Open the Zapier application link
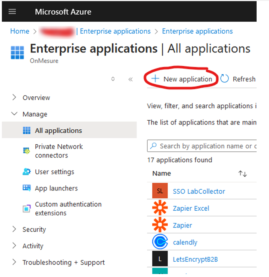The width and height of the screenshot is (269, 277). (183, 225)
